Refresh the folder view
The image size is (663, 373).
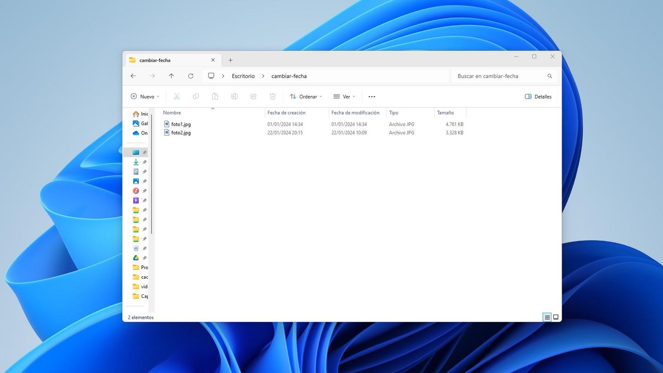point(191,76)
